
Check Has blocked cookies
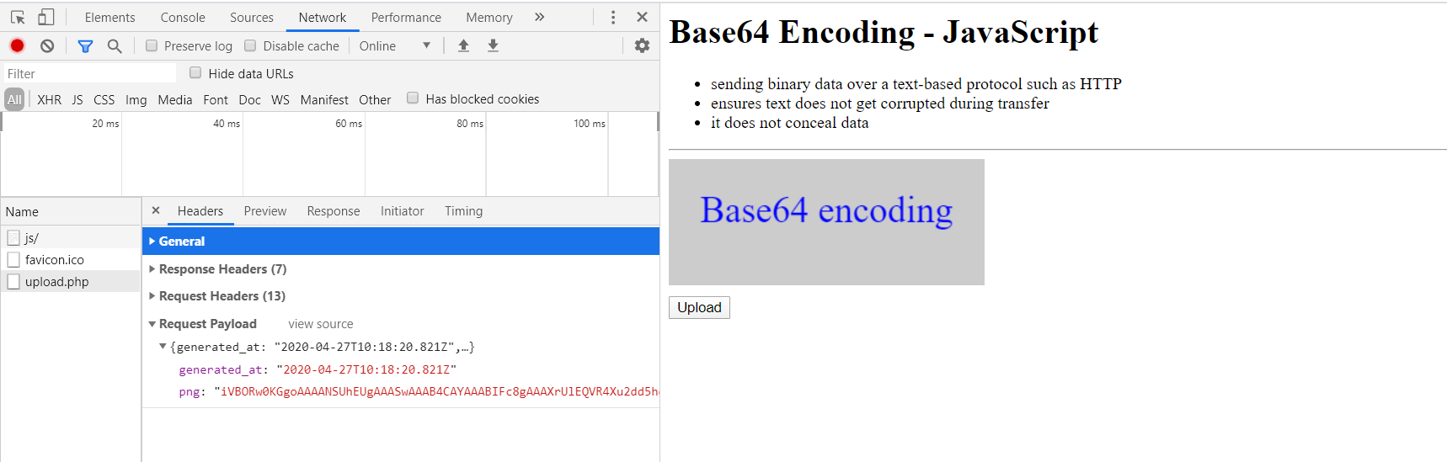point(413,98)
